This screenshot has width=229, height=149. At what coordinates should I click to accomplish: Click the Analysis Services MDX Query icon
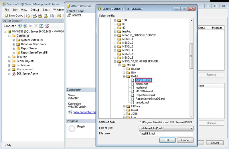[x=35, y=16]
